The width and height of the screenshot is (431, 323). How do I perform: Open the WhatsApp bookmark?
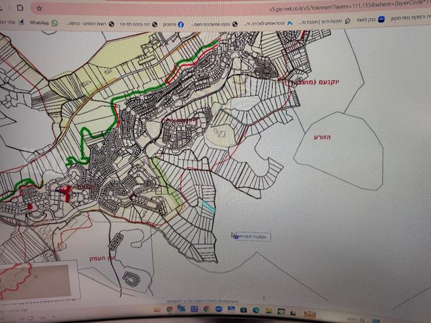[44, 23]
